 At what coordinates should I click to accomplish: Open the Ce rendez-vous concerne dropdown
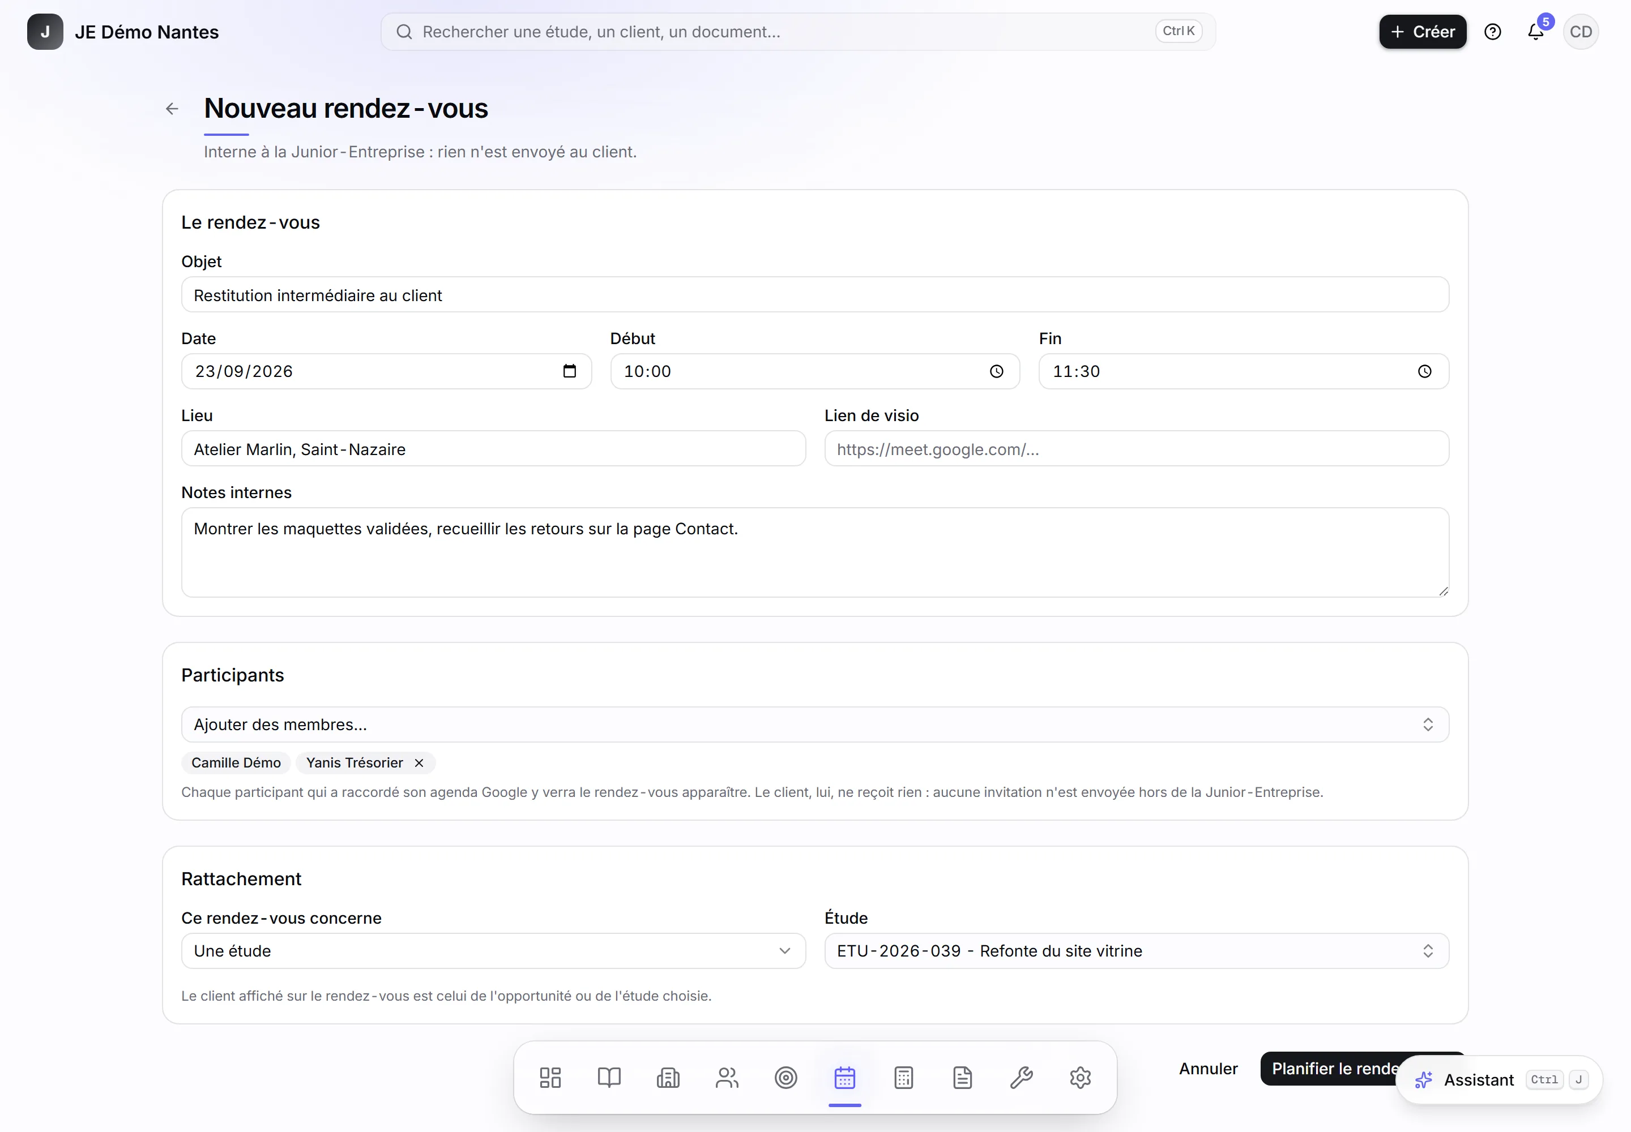coord(493,951)
